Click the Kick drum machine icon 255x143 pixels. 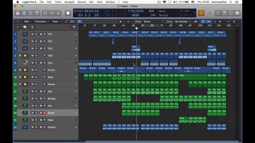click(25, 63)
